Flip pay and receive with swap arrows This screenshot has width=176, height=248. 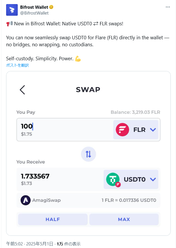(88, 154)
